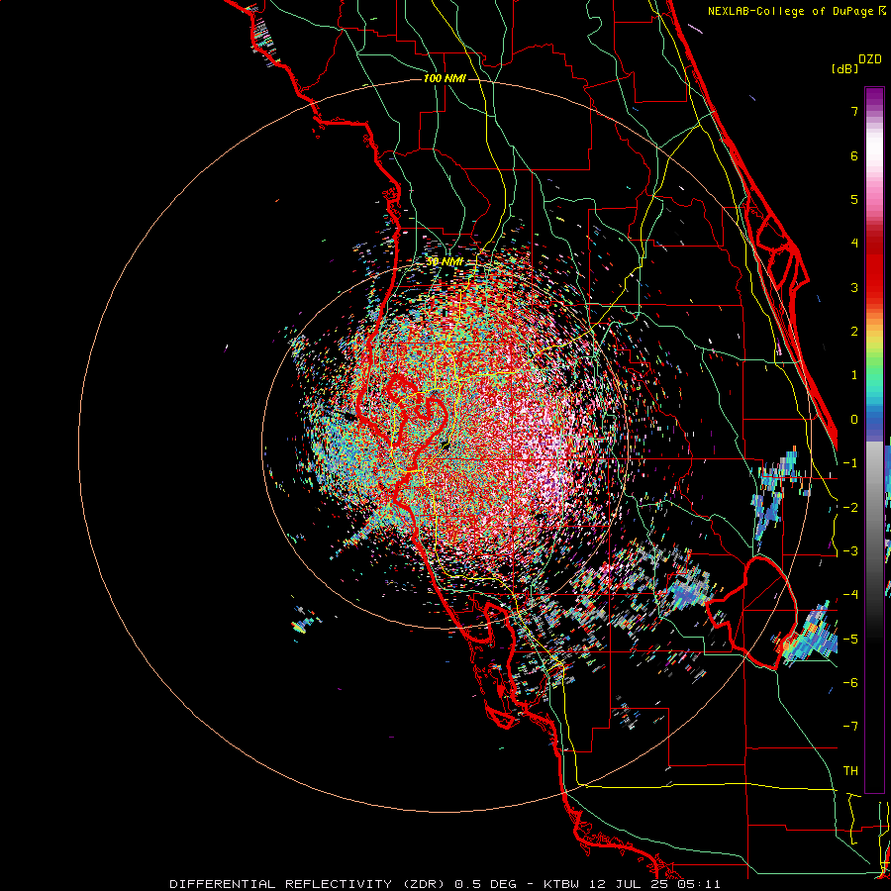Click the 2 value on the color scale

click(854, 332)
